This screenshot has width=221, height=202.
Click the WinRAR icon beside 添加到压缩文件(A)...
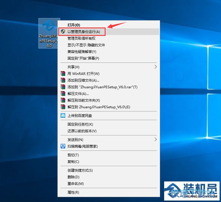coord(63,80)
